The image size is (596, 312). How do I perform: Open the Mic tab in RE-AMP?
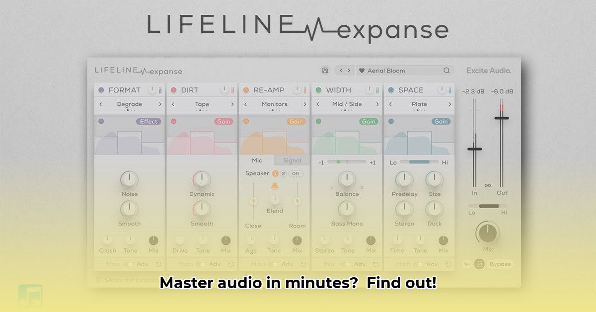[x=257, y=160]
